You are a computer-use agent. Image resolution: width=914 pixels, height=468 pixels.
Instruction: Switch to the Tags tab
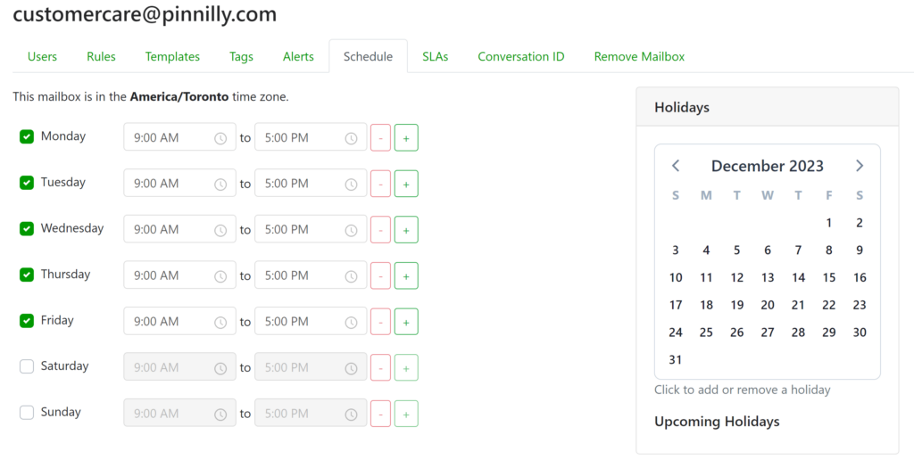pos(241,56)
